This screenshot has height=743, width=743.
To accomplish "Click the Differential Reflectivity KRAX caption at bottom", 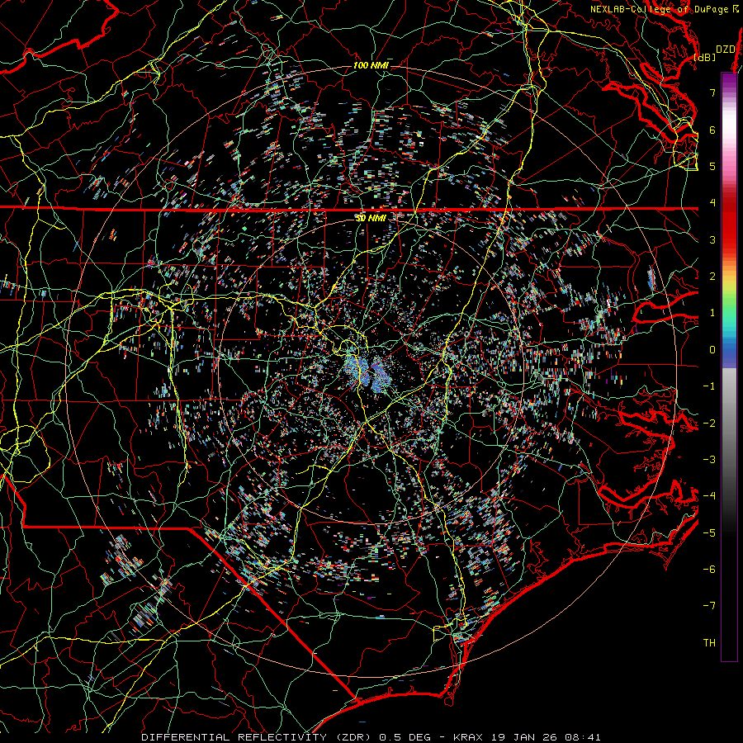I will coord(371,737).
